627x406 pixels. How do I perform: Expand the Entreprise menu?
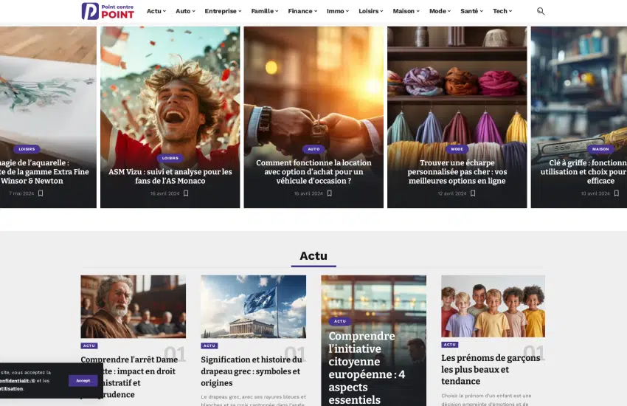pos(223,11)
